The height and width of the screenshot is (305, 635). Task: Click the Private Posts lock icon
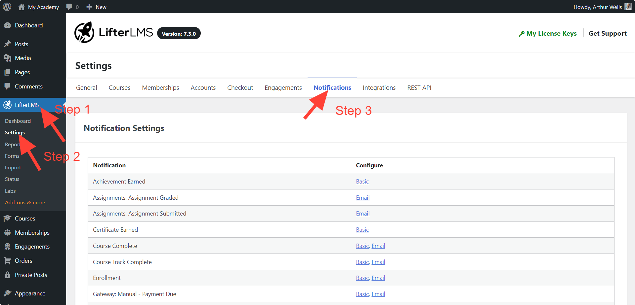point(7,275)
